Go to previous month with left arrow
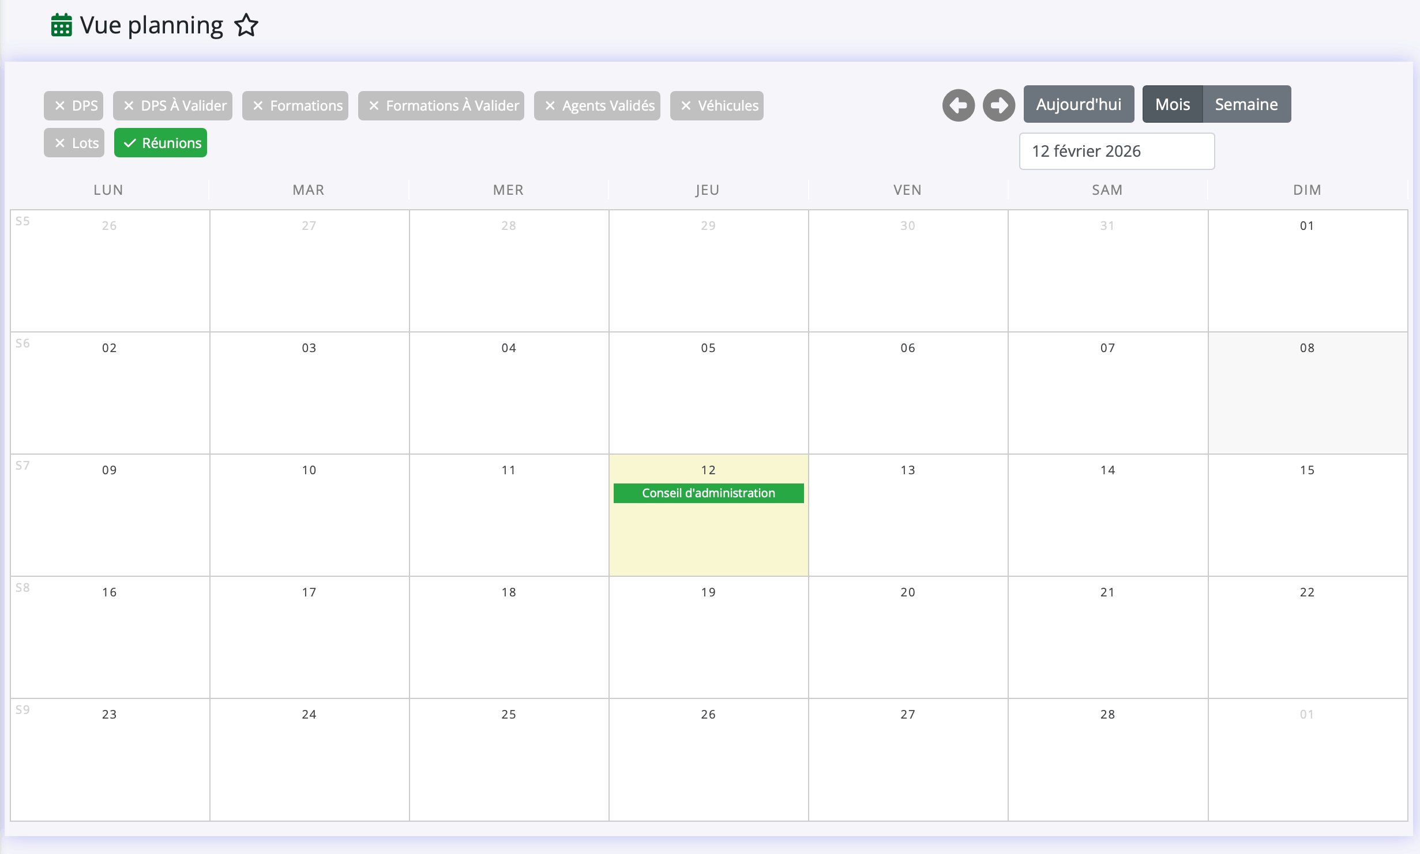Viewport: 1420px width, 854px height. tap(958, 105)
